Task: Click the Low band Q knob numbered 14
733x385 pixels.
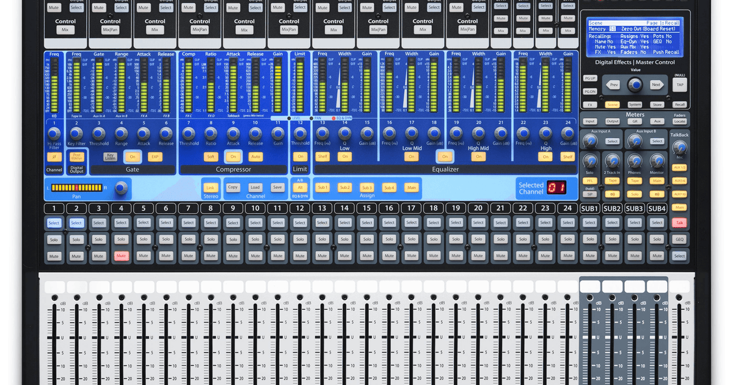Action: coord(345,134)
